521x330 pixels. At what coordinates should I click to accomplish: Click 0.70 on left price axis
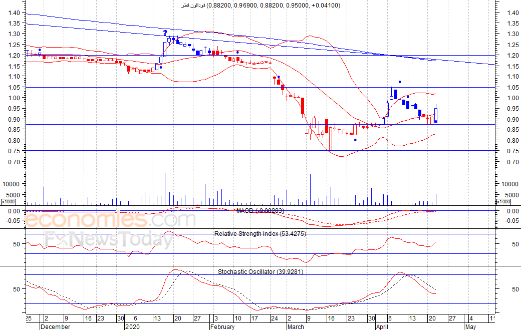15,162
